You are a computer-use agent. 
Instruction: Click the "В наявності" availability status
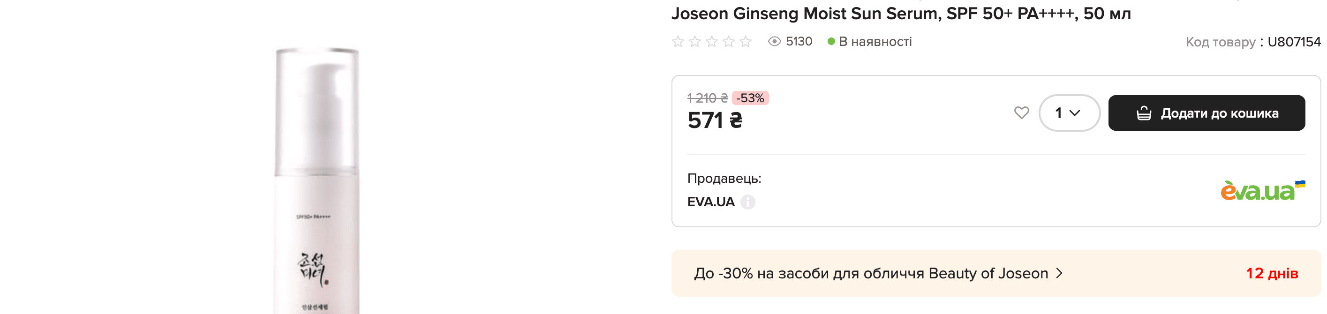875,42
